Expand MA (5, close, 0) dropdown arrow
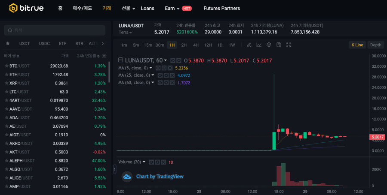This screenshot has width=387, height=195. click(x=151, y=68)
